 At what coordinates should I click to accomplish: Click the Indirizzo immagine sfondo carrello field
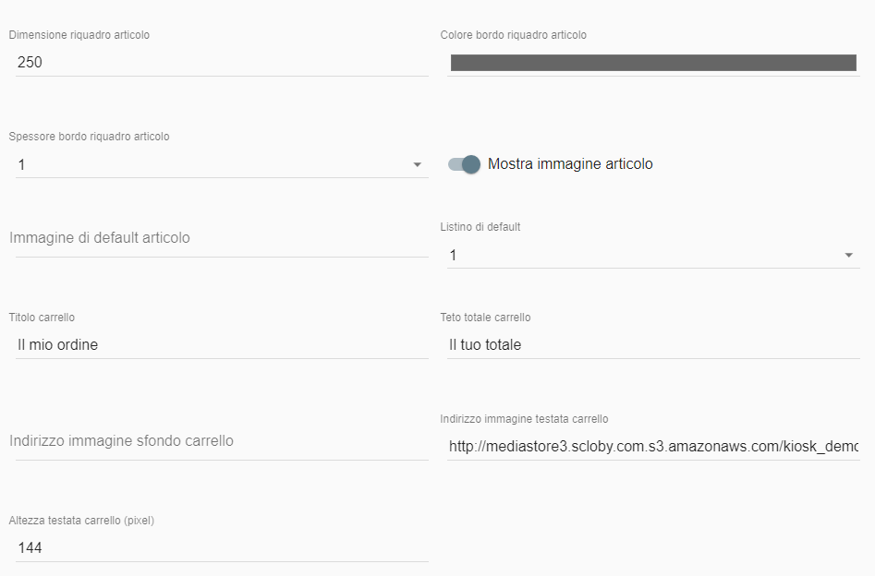pyautogui.click(x=222, y=441)
